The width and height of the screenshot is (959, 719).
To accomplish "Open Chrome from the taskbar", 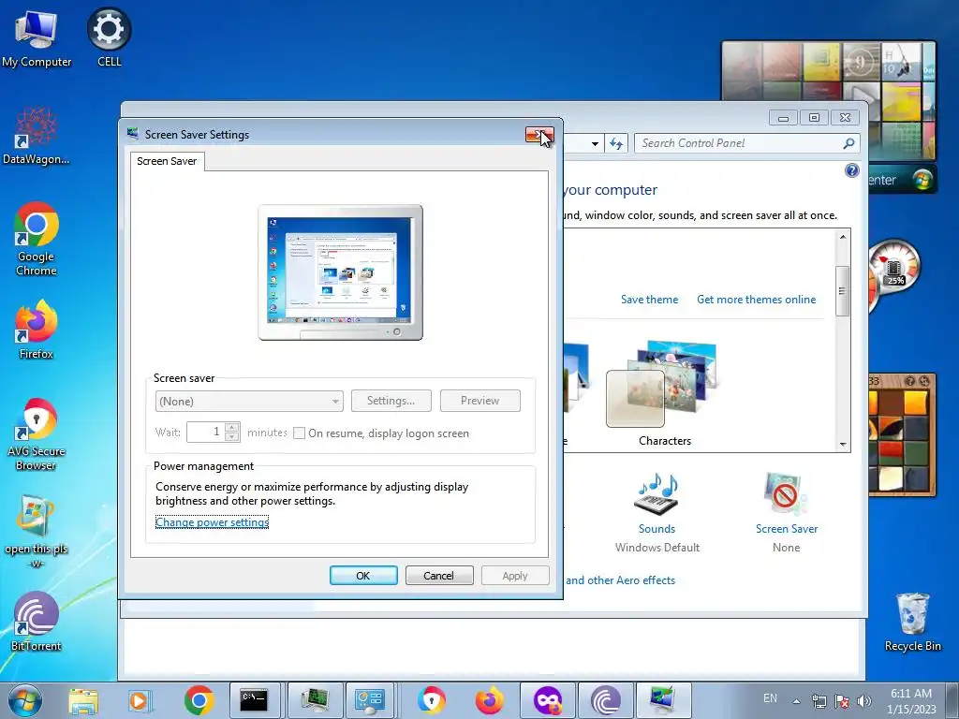I will (199, 700).
